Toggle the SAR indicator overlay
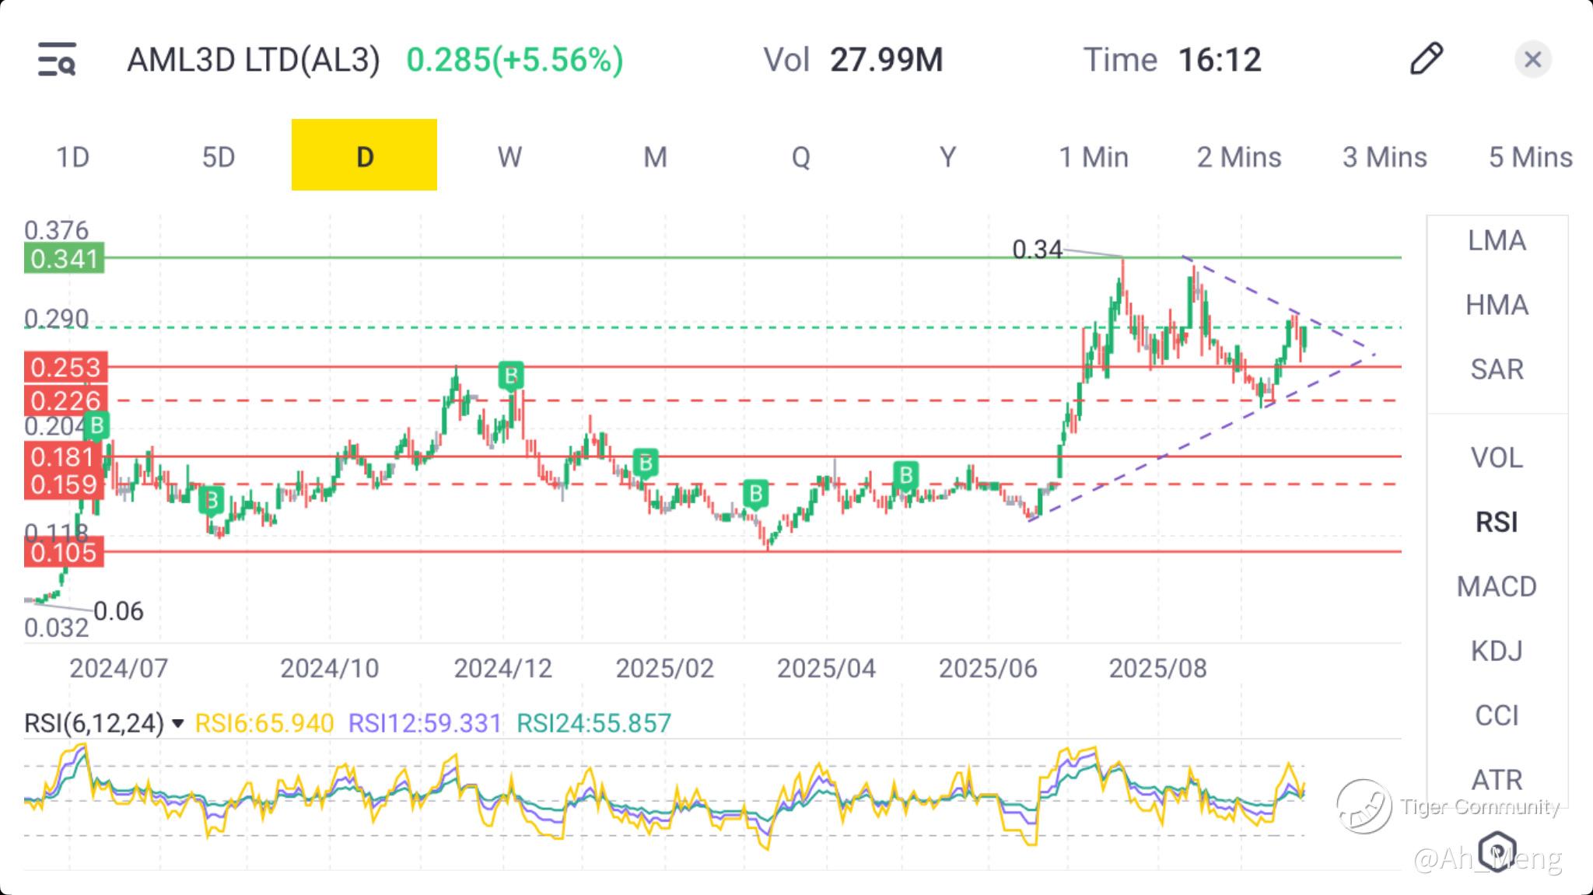This screenshot has height=895, width=1593. pyautogui.click(x=1497, y=369)
